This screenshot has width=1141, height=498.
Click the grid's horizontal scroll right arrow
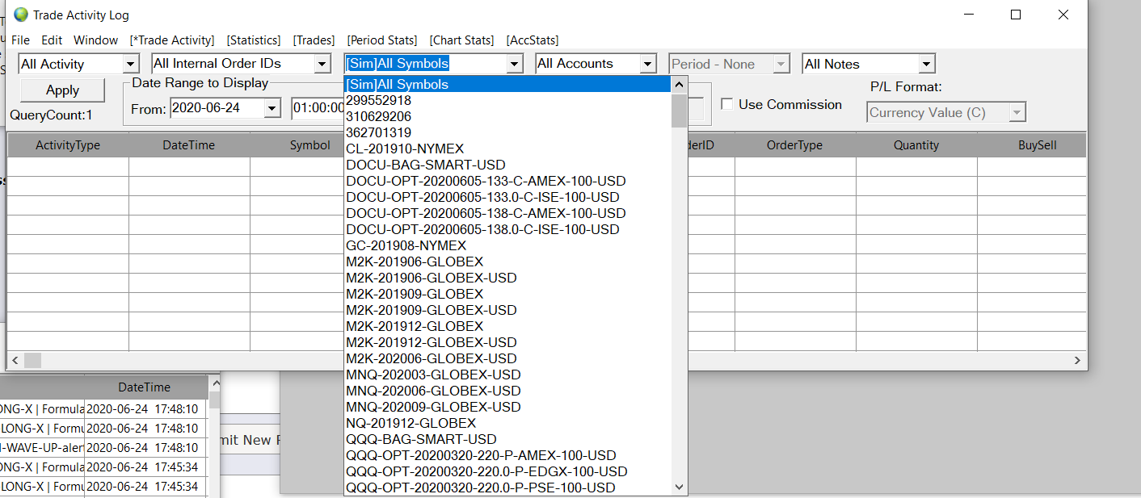pyautogui.click(x=1077, y=360)
